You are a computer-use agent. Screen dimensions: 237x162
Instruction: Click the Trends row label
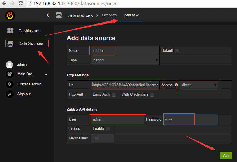click(74, 129)
